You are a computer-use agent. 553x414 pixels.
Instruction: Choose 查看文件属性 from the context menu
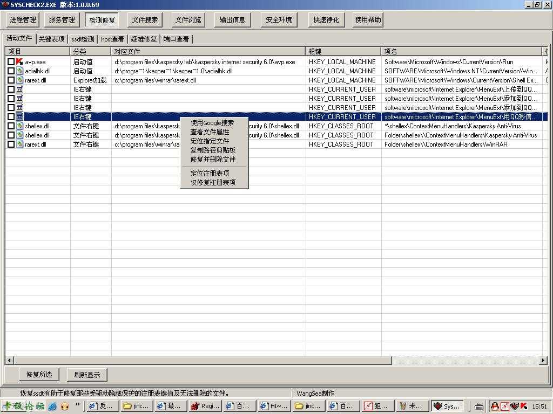(214, 132)
